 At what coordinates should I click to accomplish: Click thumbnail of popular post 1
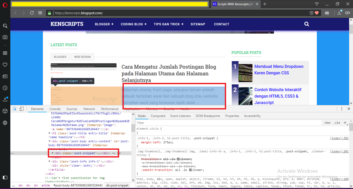pyautogui.click(x=245, y=73)
